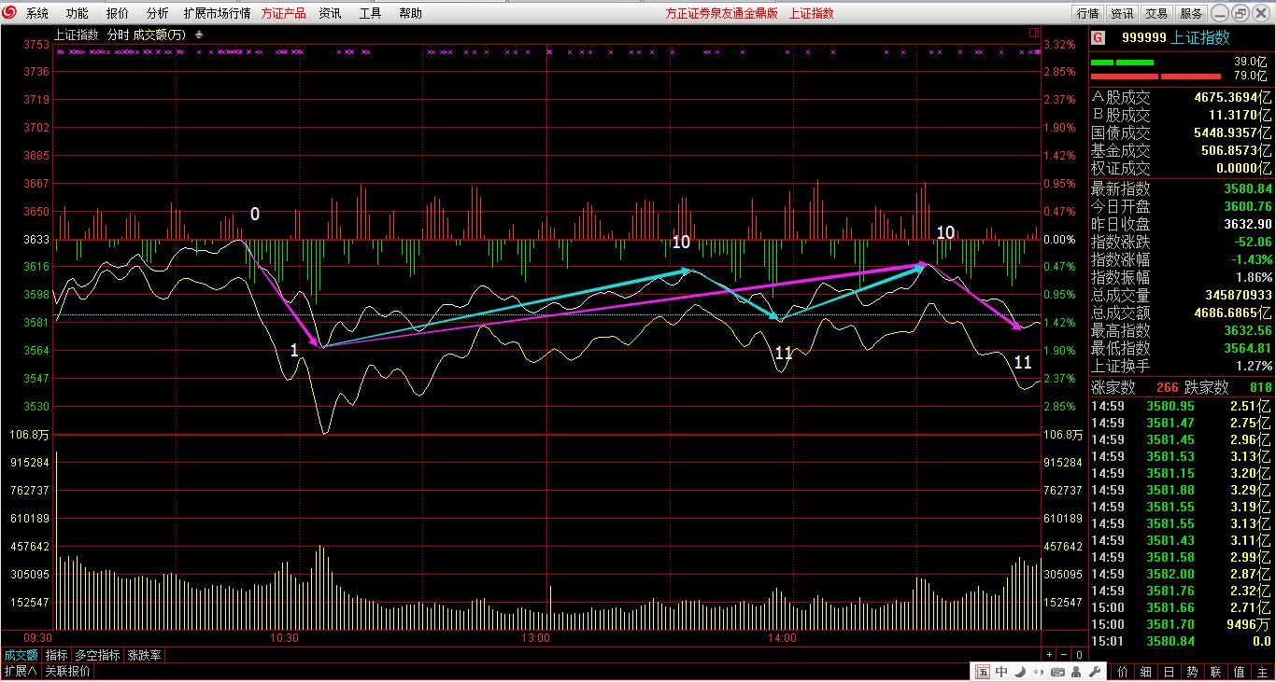Viewport: 1276px width, 682px height.
Task: Click the soft keyboard icon in IME bar
Action: tap(1058, 672)
